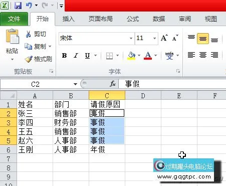Click the wén phonetic guide icon
226x186 pixels.
[169, 56]
